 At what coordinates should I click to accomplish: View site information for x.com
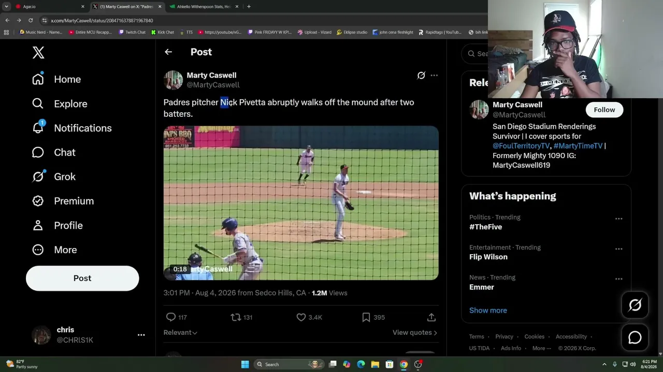tap(45, 20)
